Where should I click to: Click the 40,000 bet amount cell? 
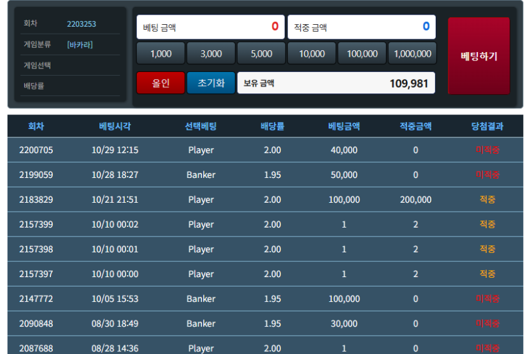344,150
